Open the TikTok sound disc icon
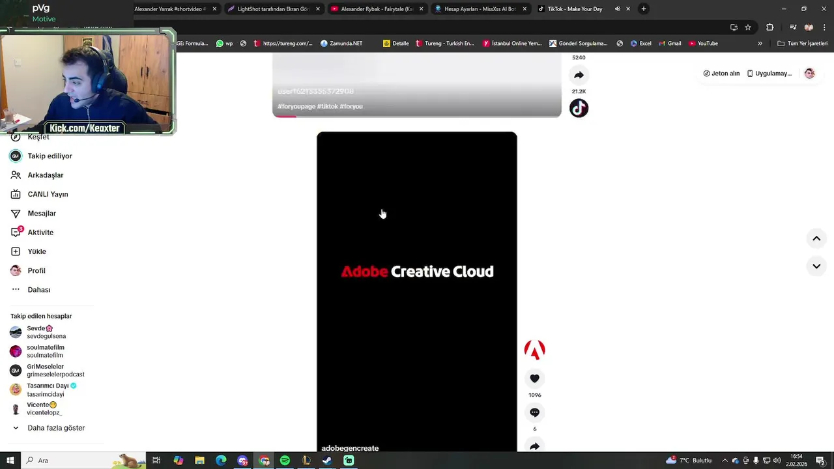Viewport: 834px width, 469px height. pos(579,108)
